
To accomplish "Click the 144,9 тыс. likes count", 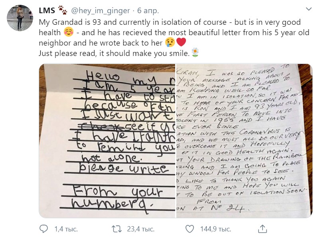I will (216, 229).
